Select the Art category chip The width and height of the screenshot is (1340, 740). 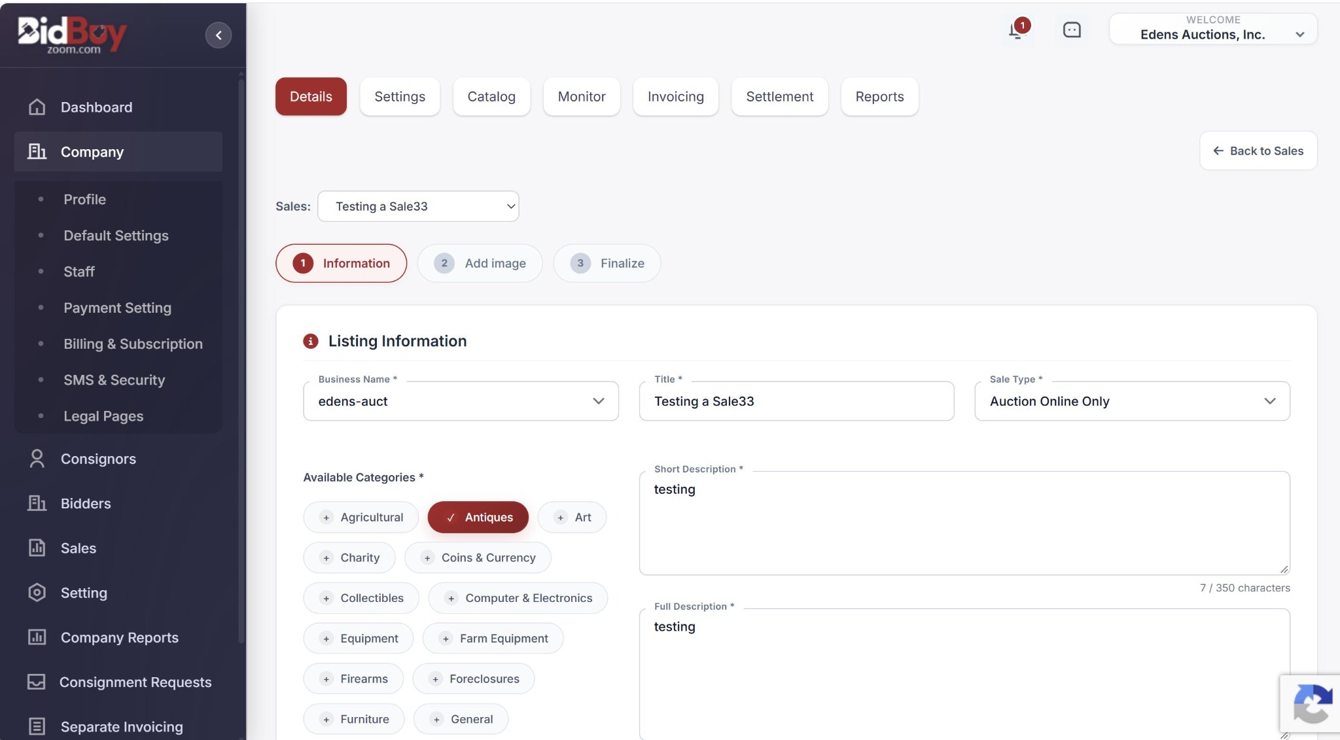[x=572, y=518]
